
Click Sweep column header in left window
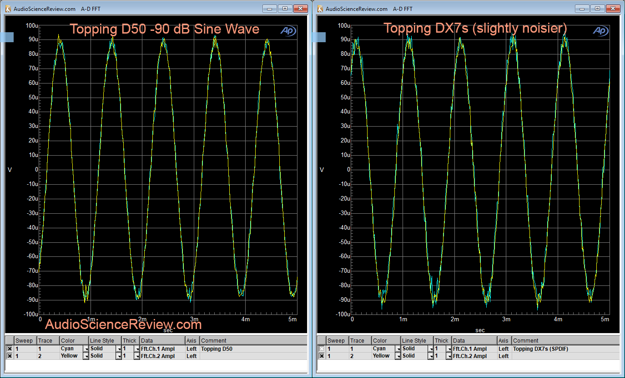pos(25,341)
